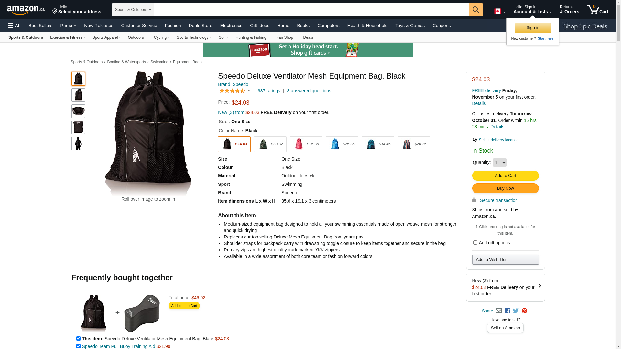This screenshot has width=621, height=349.
Task: Share product by email icon
Action: (499, 311)
